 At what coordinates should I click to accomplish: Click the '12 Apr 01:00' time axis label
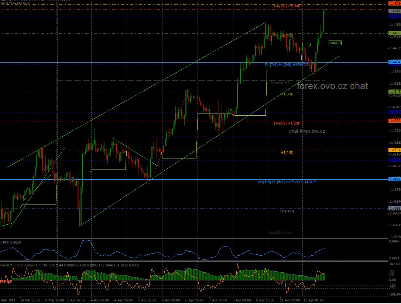[313, 300]
